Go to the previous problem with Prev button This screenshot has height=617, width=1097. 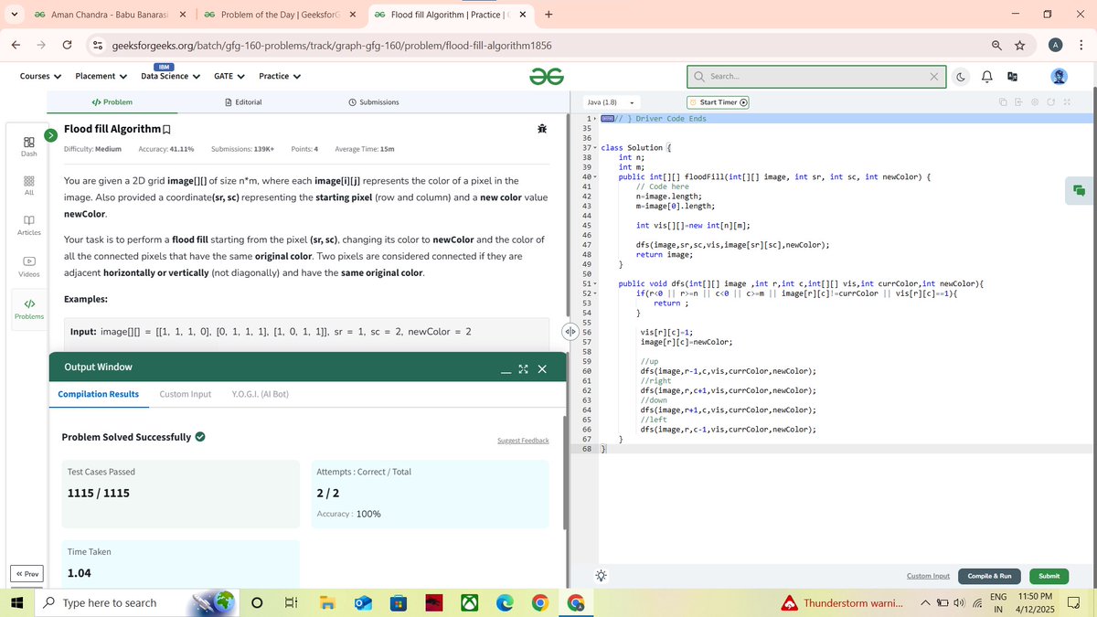click(x=27, y=574)
